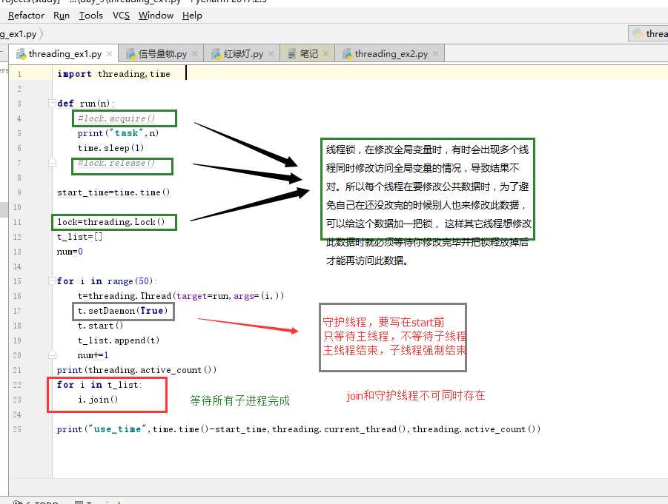Open the Run menu
Screen dimensions: 668x504
[62, 16]
